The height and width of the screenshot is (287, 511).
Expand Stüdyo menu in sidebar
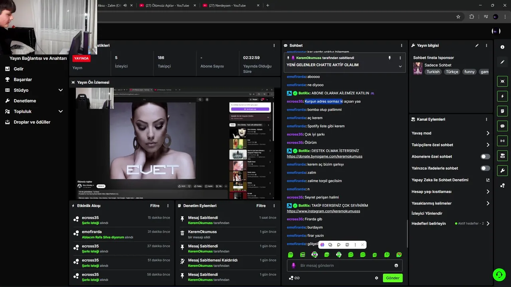[61, 90]
